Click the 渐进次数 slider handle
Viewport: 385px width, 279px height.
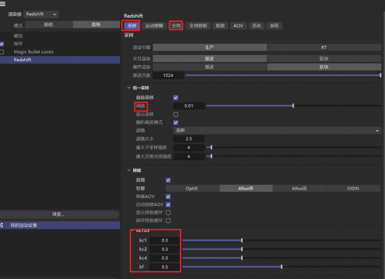380,75
